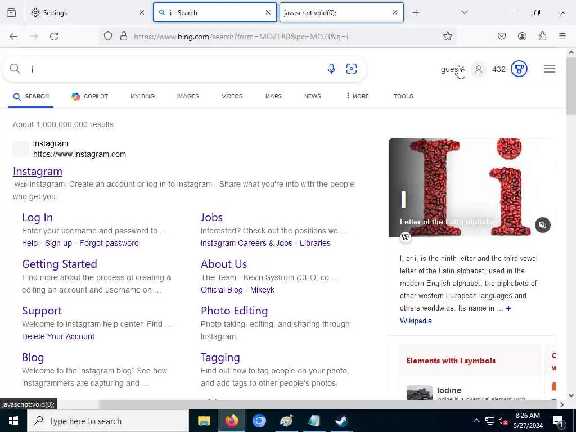Open a new browser tab

(416, 13)
